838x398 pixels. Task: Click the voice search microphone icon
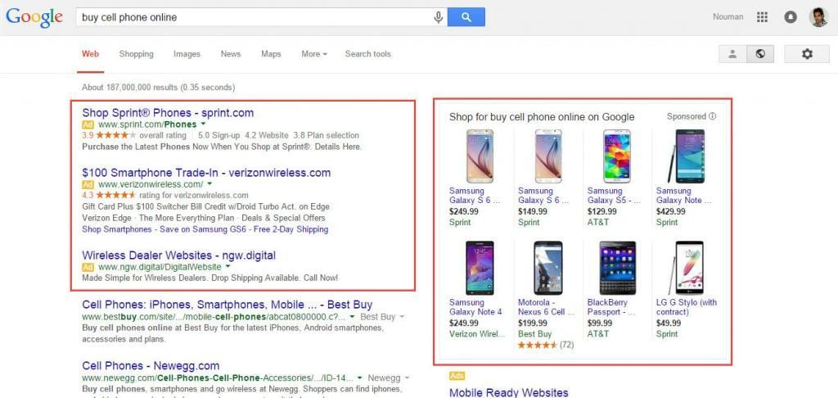(438, 17)
